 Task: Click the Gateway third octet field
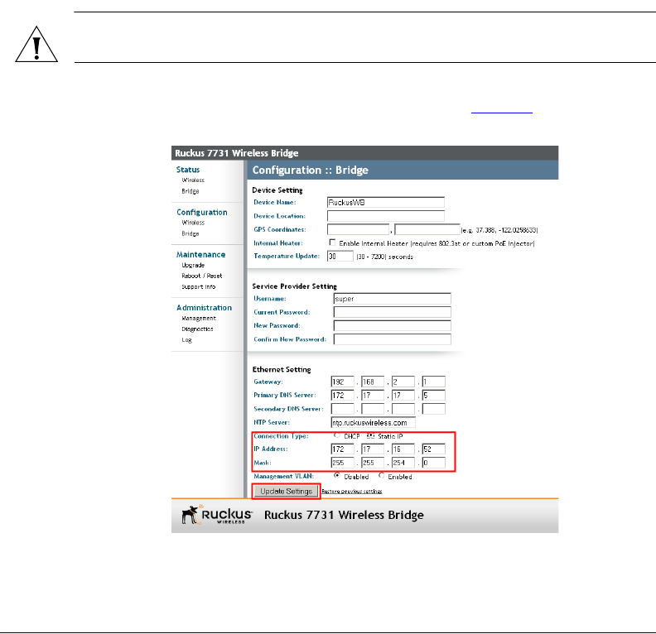tap(403, 382)
